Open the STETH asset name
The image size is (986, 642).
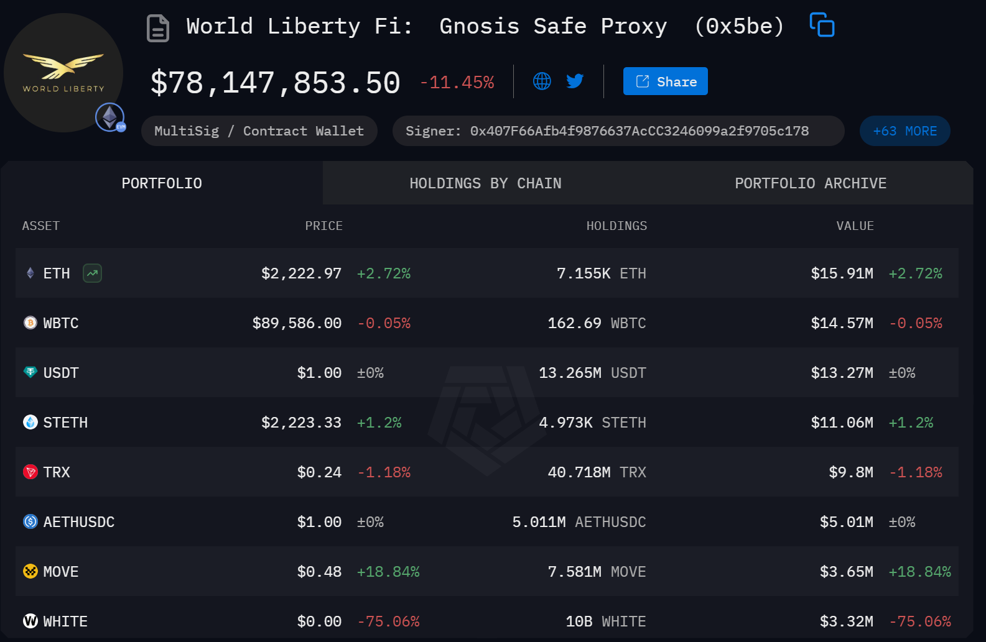pos(65,423)
